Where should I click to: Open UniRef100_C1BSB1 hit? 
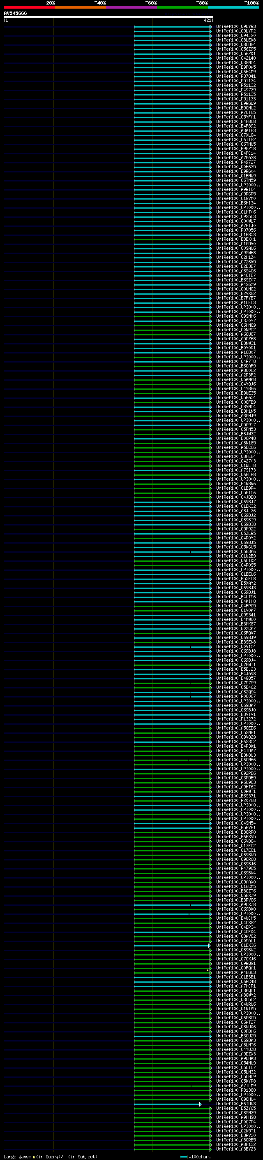pyautogui.click(x=236, y=977)
